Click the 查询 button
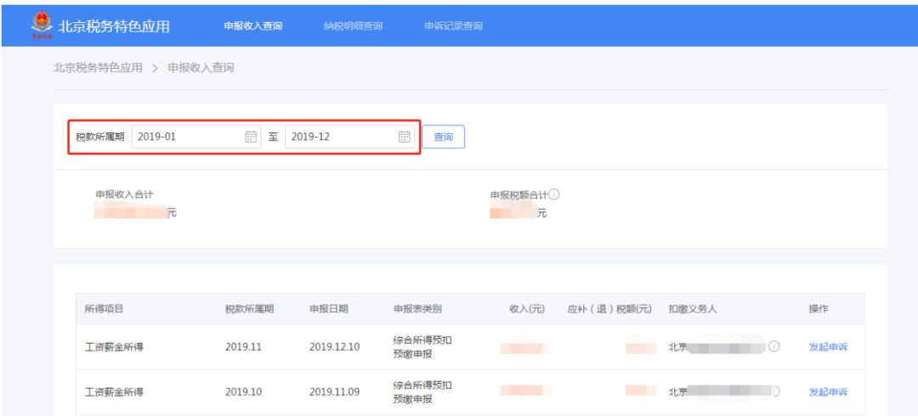This screenshot has width=918, height=416. pyautogui.click(x=443, y=137)
